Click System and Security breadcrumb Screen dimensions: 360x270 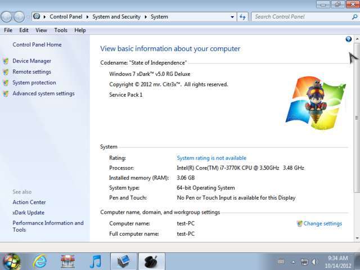116,17
